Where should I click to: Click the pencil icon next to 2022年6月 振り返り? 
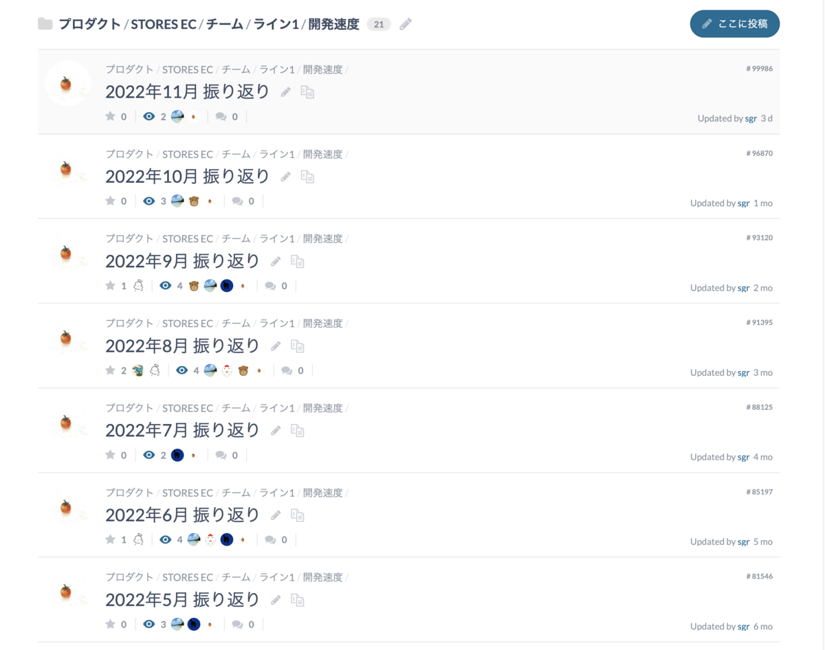[276, 515]
